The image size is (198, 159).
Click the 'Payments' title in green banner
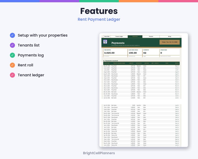pyautogui.click(x=118, y=43)
